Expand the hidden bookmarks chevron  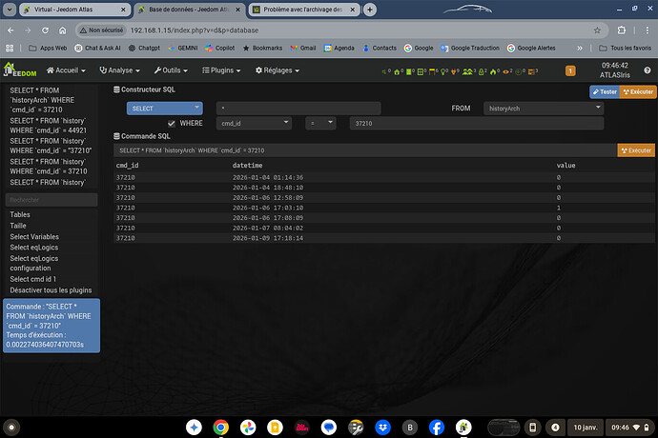pyautogui.click(x=580, y=49)
